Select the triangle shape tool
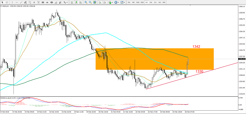The image size is (246, 114). (x=47, y=2)
